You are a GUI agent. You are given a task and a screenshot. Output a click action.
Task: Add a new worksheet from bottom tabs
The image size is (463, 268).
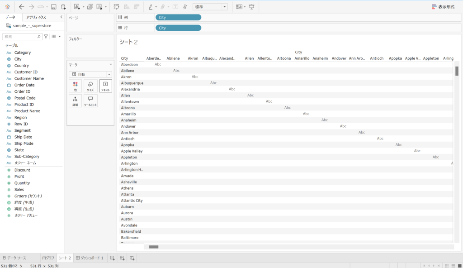click(113, 258)
